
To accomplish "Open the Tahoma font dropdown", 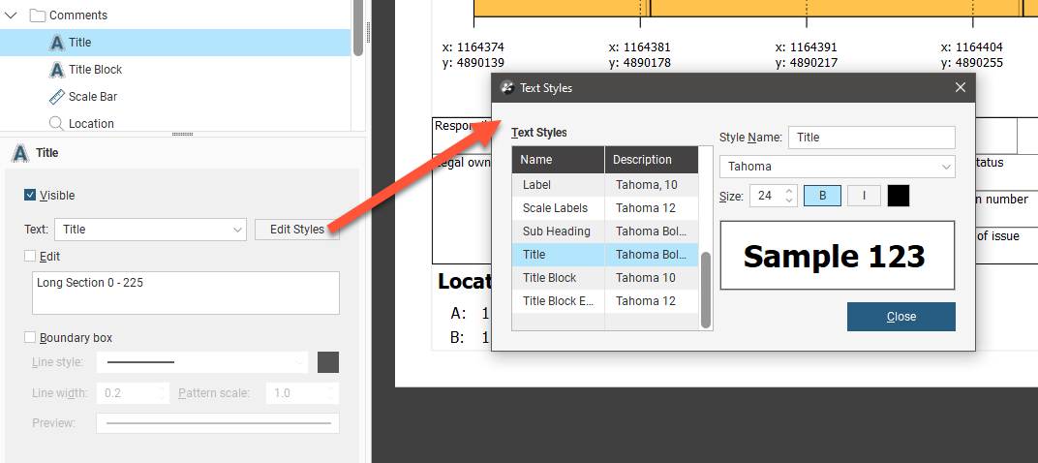I will (x=837, y=167).
